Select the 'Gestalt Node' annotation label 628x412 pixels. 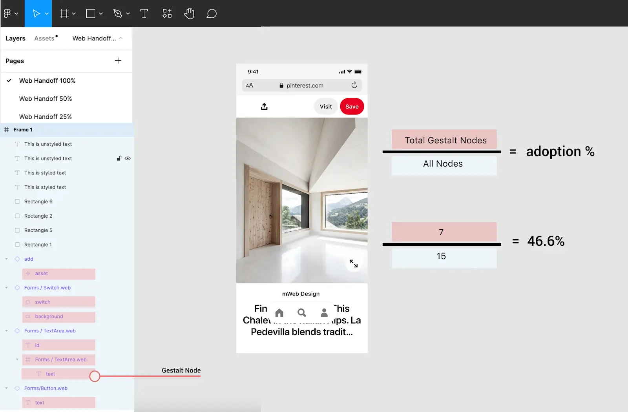pyautogui.click(x=181, y=370)
